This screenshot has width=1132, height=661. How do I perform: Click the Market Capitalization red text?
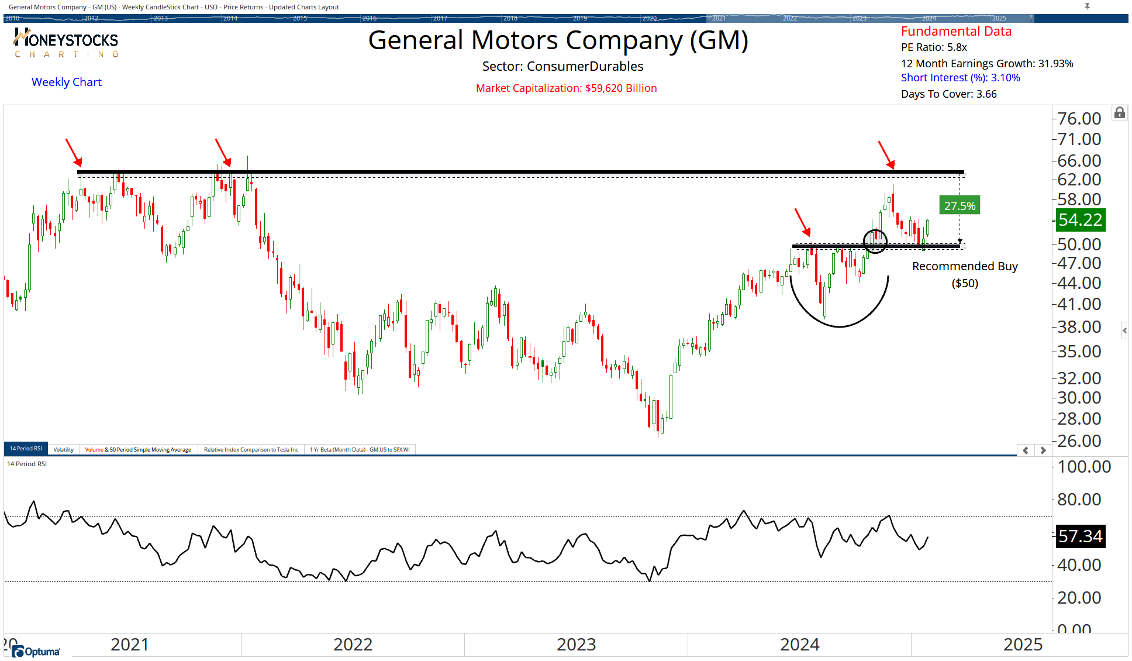click(566, 88)
